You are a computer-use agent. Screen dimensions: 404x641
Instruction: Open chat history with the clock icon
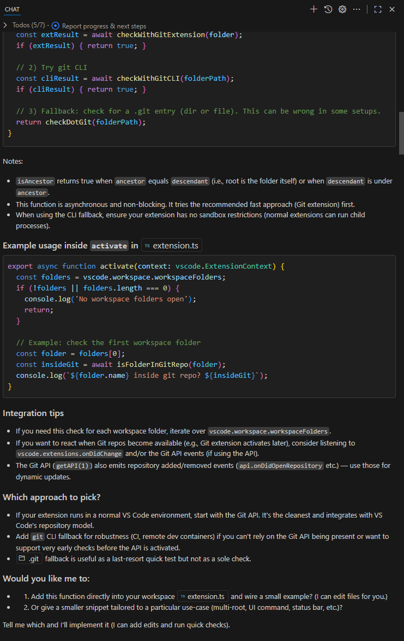[328, 9]
